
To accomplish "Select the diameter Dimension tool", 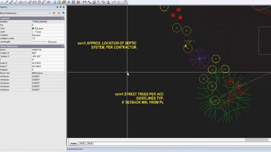I will [x=103, y=2].
